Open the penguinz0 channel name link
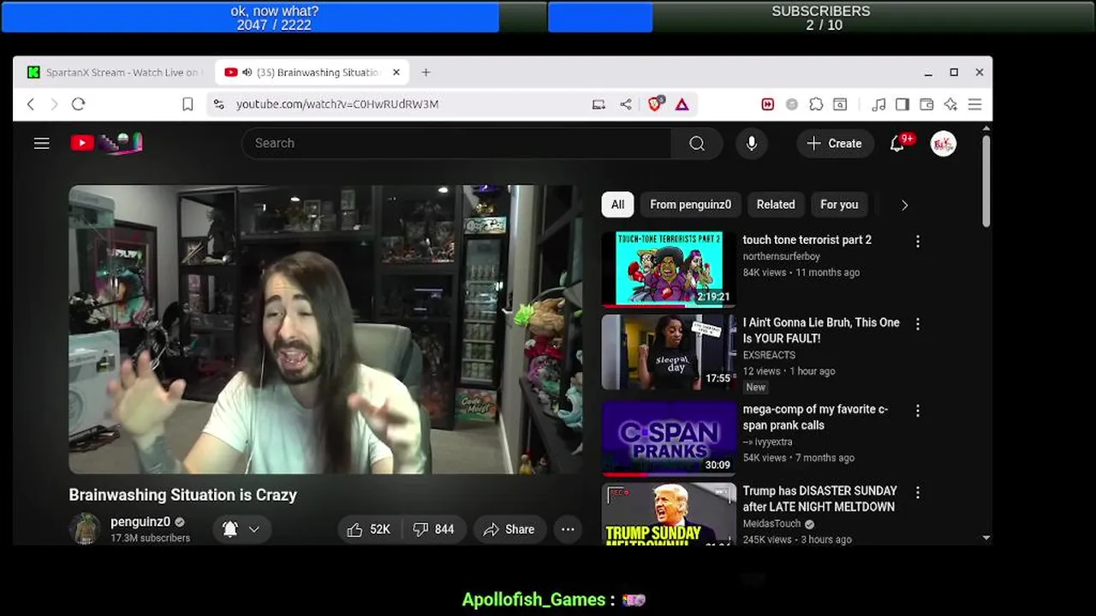The height and width of the screenshot is (616, 1096). tap(140, 522)
